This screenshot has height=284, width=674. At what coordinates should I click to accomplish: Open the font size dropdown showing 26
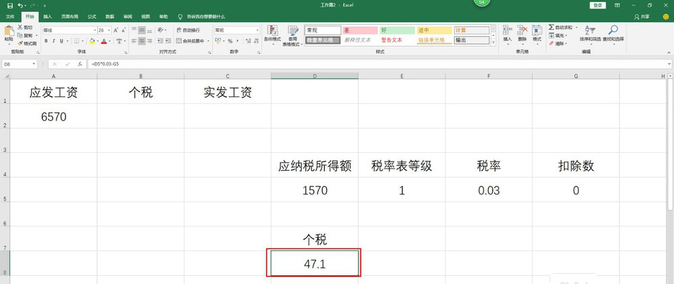[110, 30]
